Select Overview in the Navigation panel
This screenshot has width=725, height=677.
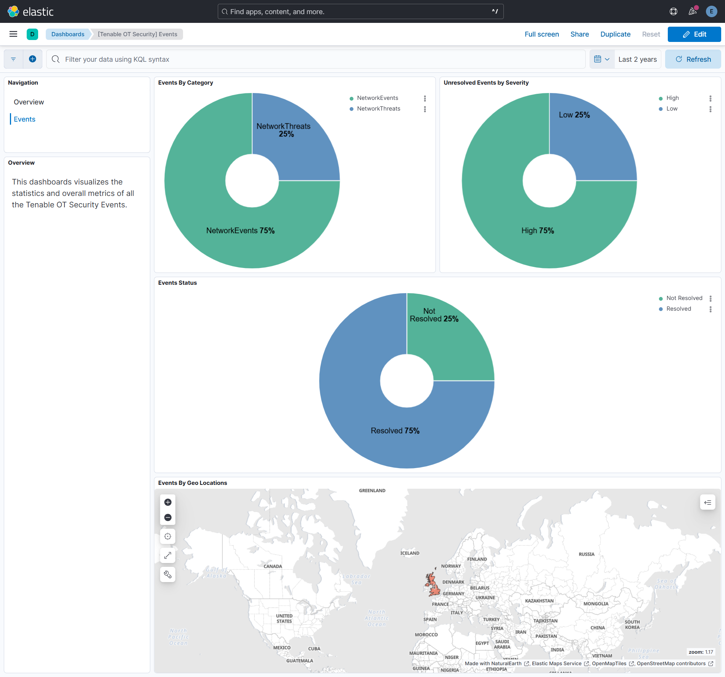(29, 102)
